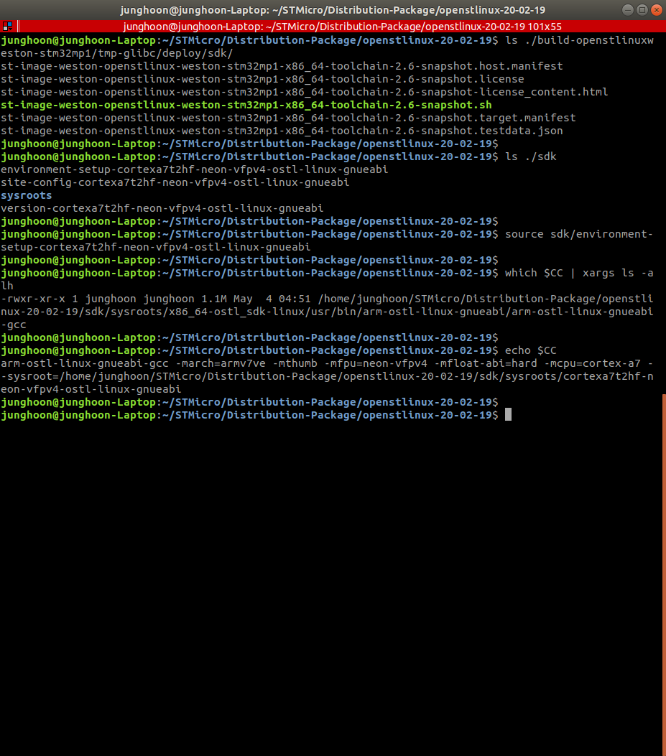Click the window title bar text
The height and width of the screenshot is (756, 666).
point(333,10)
